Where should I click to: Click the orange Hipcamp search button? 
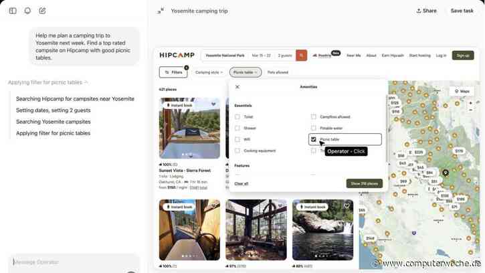(302, 56)
